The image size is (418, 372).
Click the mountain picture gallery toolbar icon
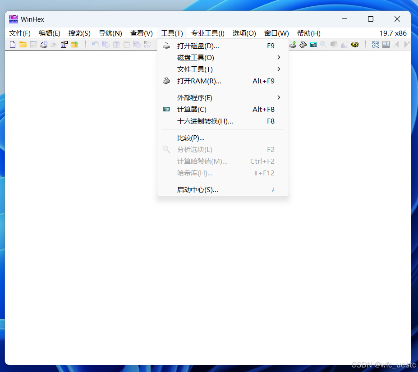(344, 45)
